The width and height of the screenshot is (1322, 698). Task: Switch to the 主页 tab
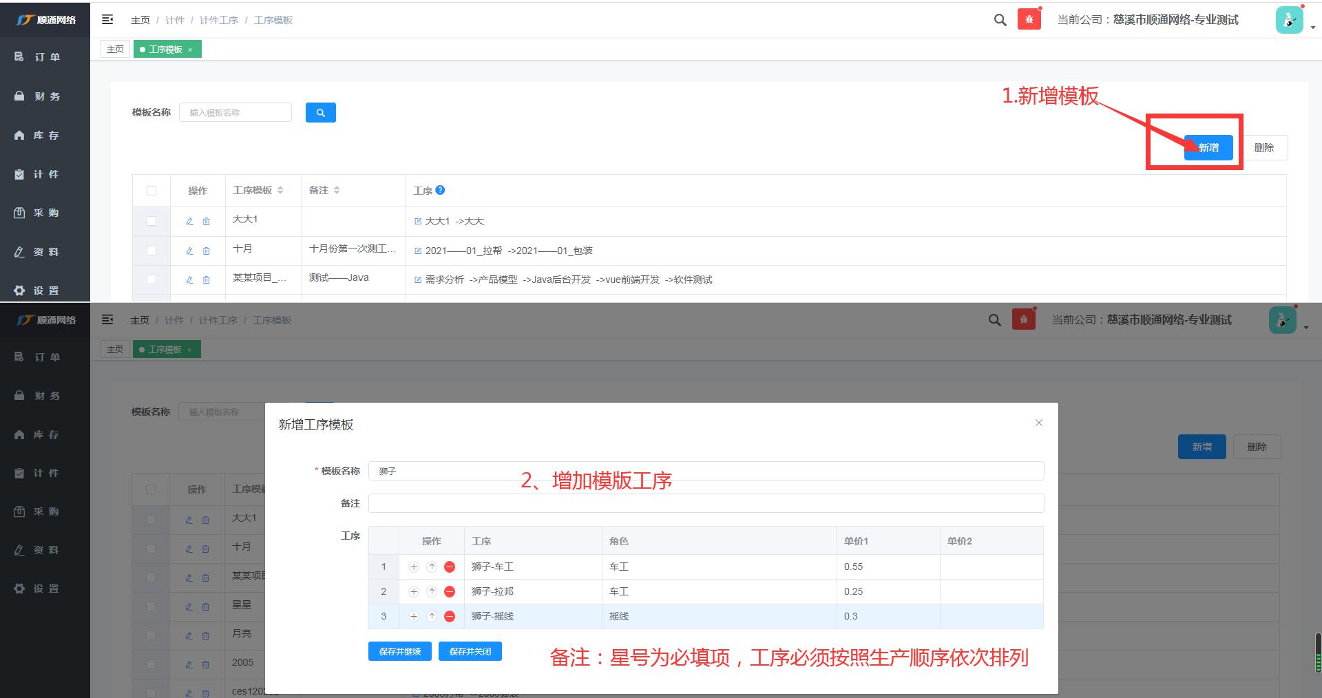tap(115, 50)
